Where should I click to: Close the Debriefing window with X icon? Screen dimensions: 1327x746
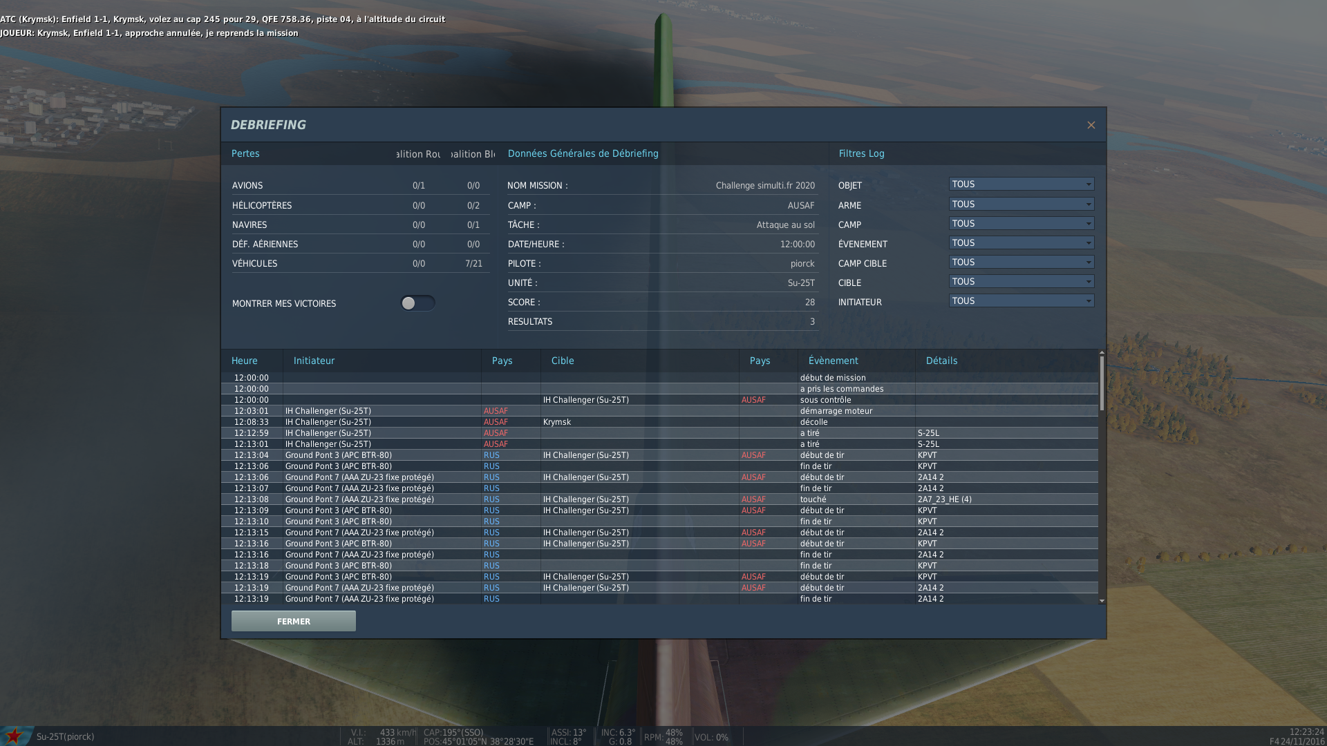1091,125
